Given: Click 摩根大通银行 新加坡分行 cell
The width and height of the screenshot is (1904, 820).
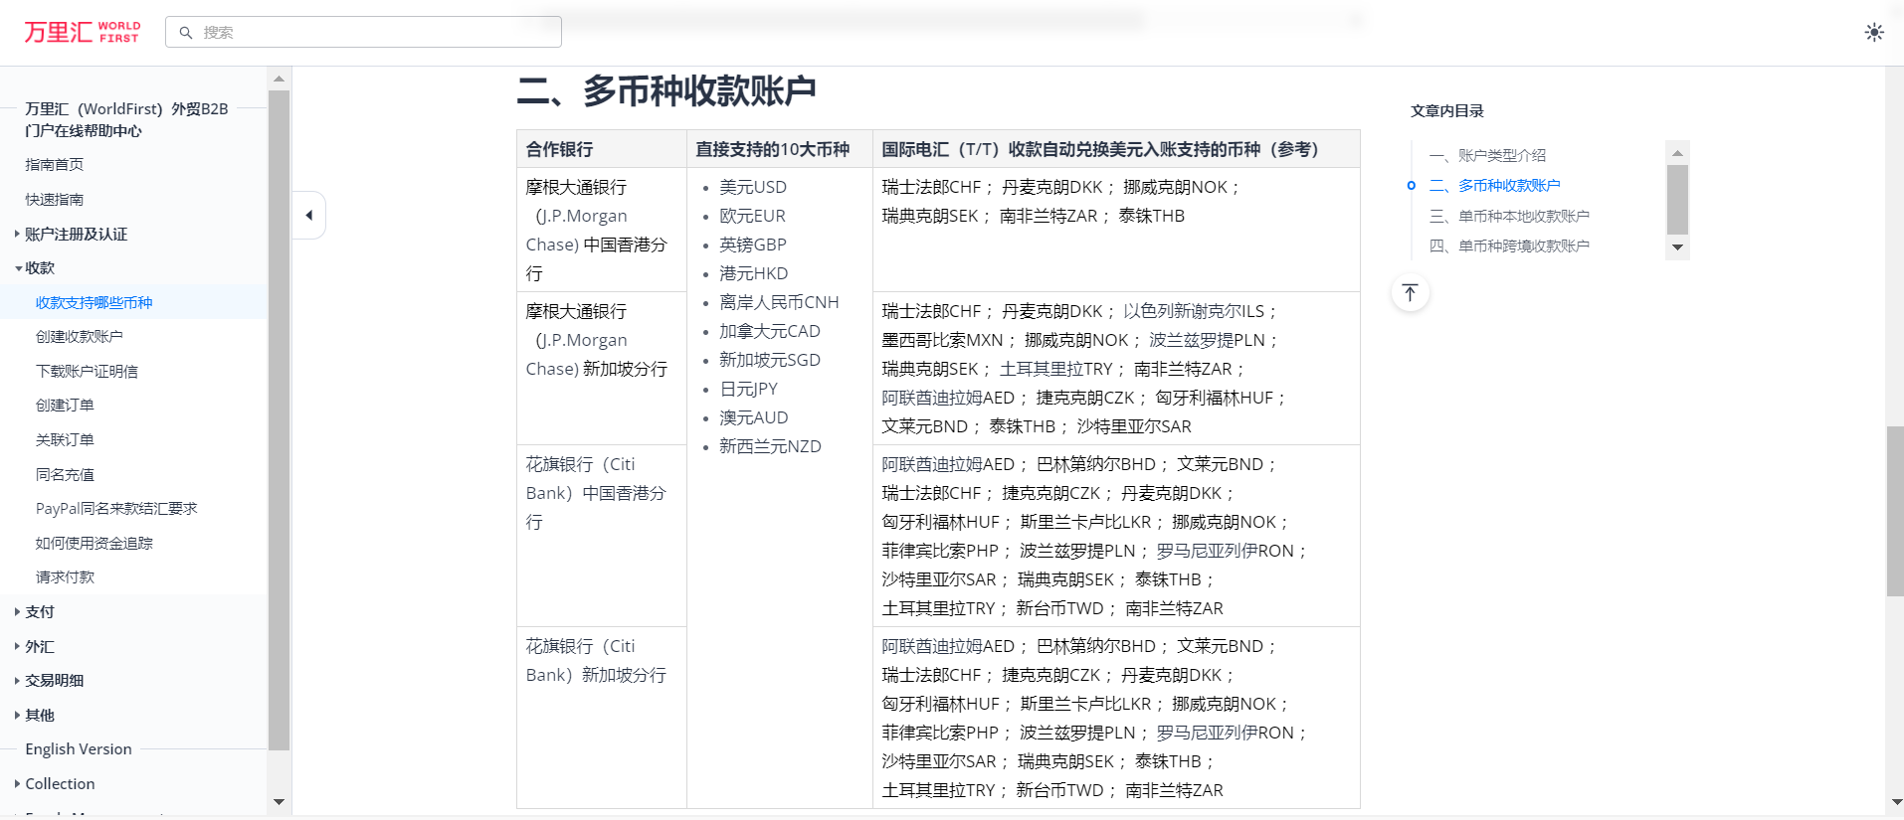Looking at the screenshot, I should 601,368.
